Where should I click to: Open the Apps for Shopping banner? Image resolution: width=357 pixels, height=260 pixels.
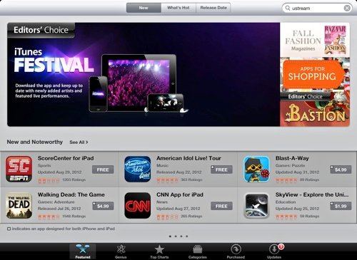point(315,74)
